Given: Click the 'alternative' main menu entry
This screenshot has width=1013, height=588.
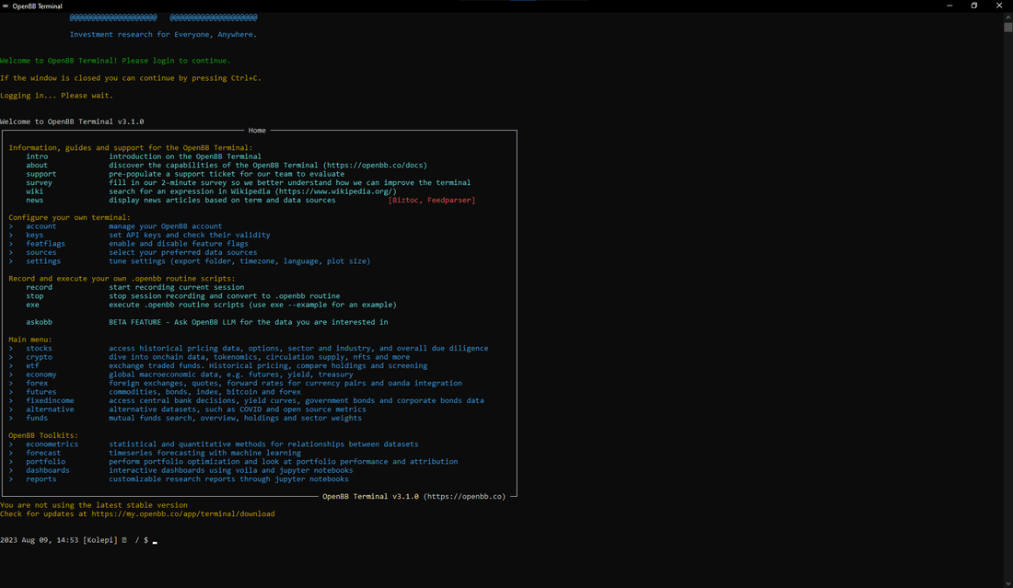Looking at the screenshot, I should point(51,409).
